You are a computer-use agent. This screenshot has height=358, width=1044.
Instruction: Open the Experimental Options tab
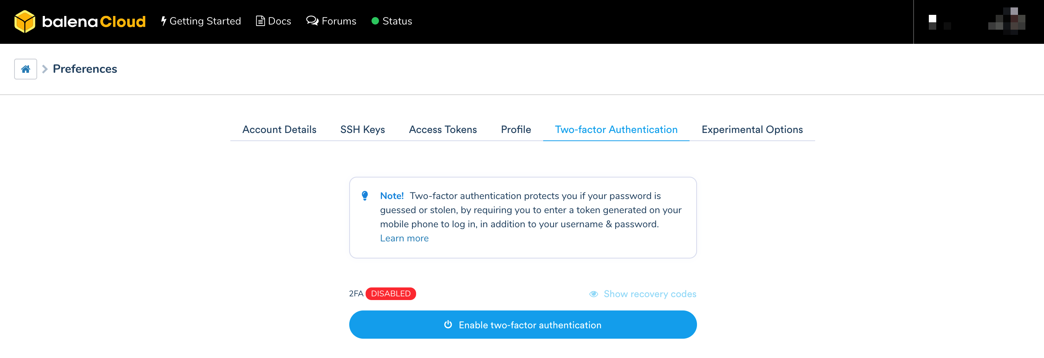coord(752,129)
